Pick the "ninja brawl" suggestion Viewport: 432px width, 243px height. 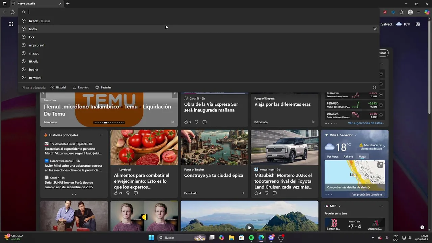click(199, 45)
